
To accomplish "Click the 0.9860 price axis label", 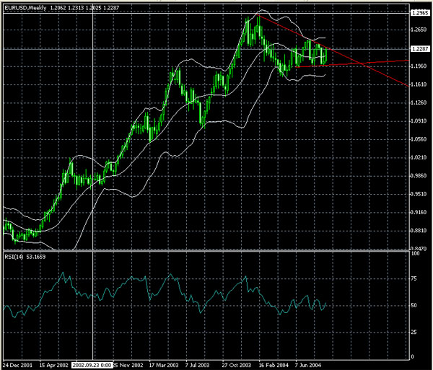I will [419, 176].
